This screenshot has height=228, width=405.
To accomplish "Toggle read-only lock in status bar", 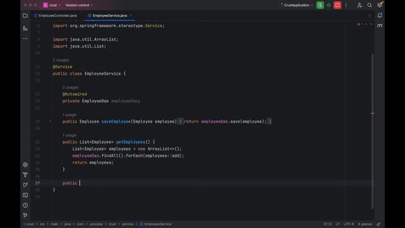I will pyautogui.click(x=378, y=224).
